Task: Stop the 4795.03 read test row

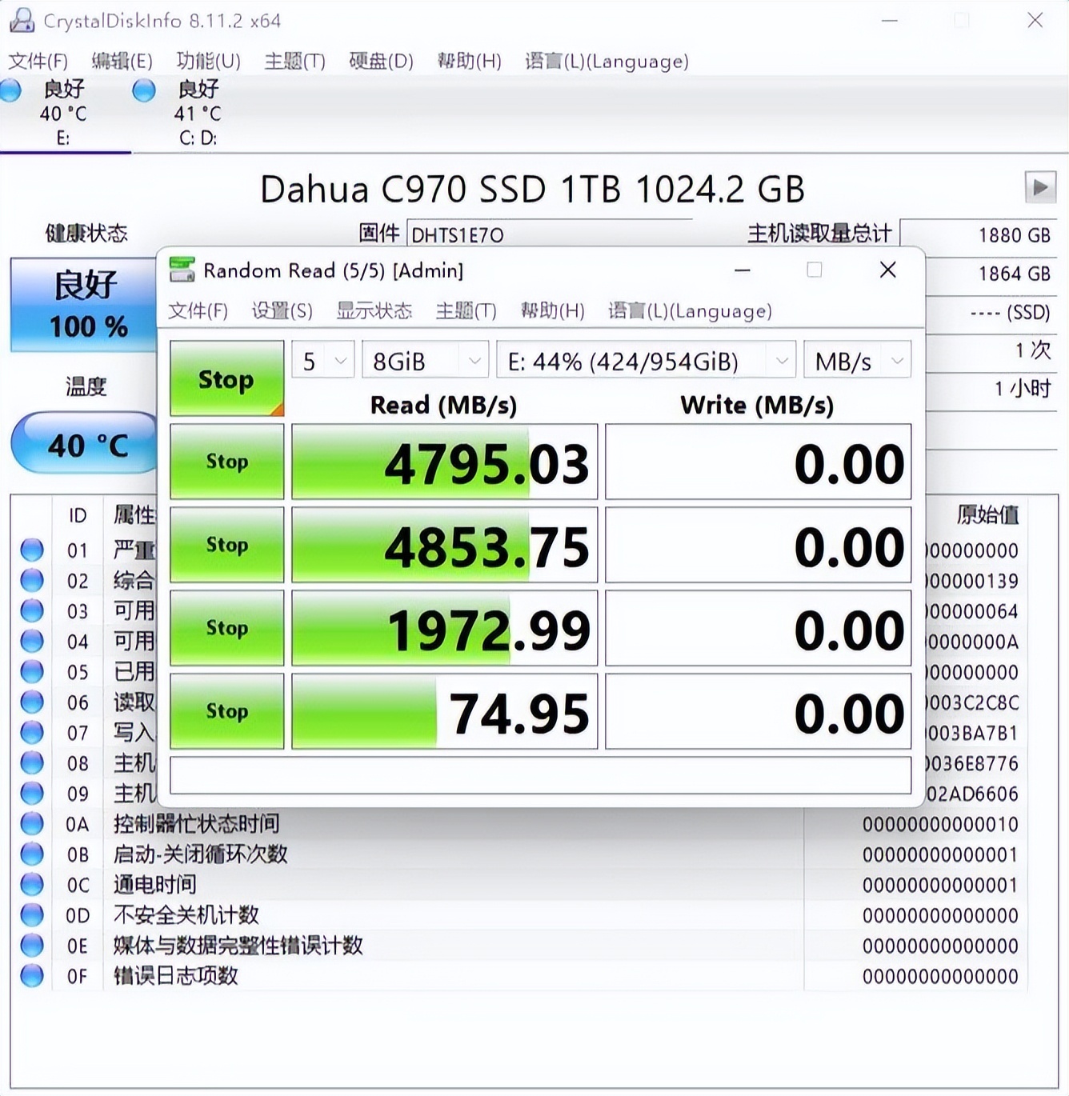Action: [226, 462]
